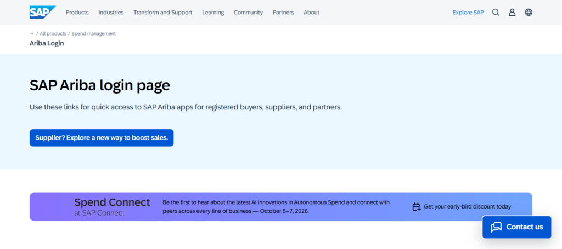Click the 'at SAP Connect' subtitle
562x249 pixels.
(x=99, y=213)
